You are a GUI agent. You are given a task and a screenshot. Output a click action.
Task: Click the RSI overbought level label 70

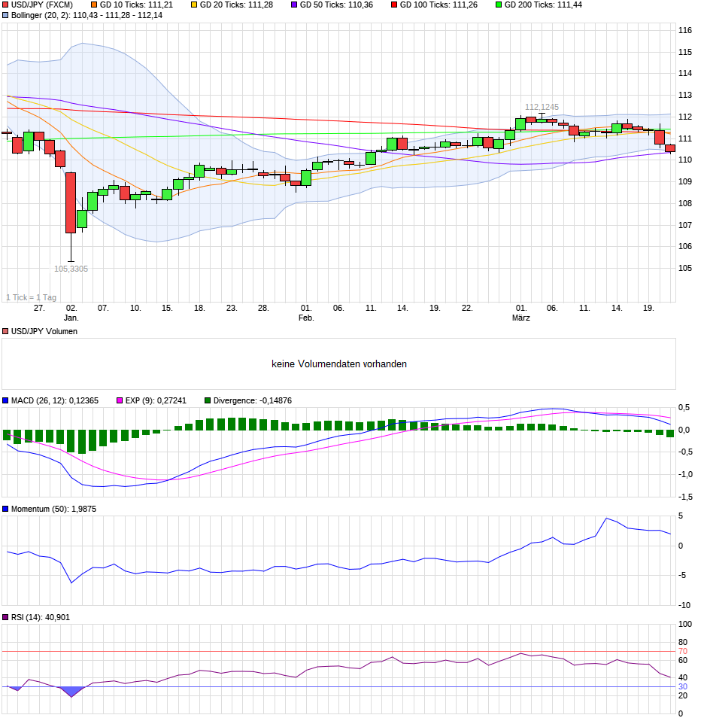pyautogui.click(x=683, y=652)
